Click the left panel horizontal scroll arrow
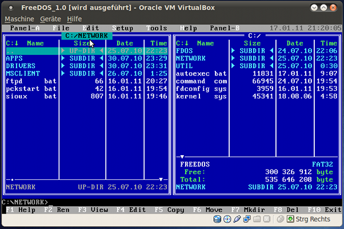This screenshot has height=229, width=344. point(161,180)
